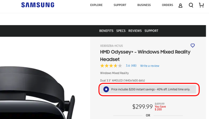Click the Samsung logo
209x119 pixels.
(38, 5)
